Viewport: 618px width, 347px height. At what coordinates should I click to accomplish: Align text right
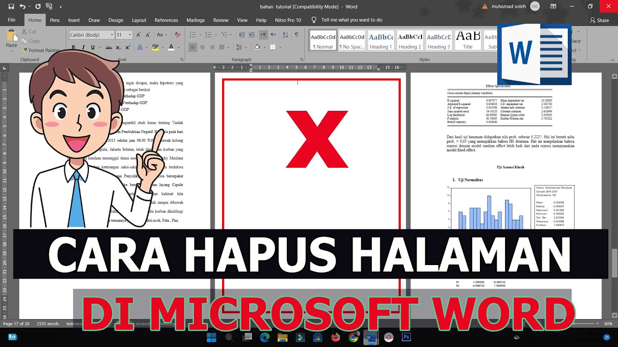coord(212,47)
